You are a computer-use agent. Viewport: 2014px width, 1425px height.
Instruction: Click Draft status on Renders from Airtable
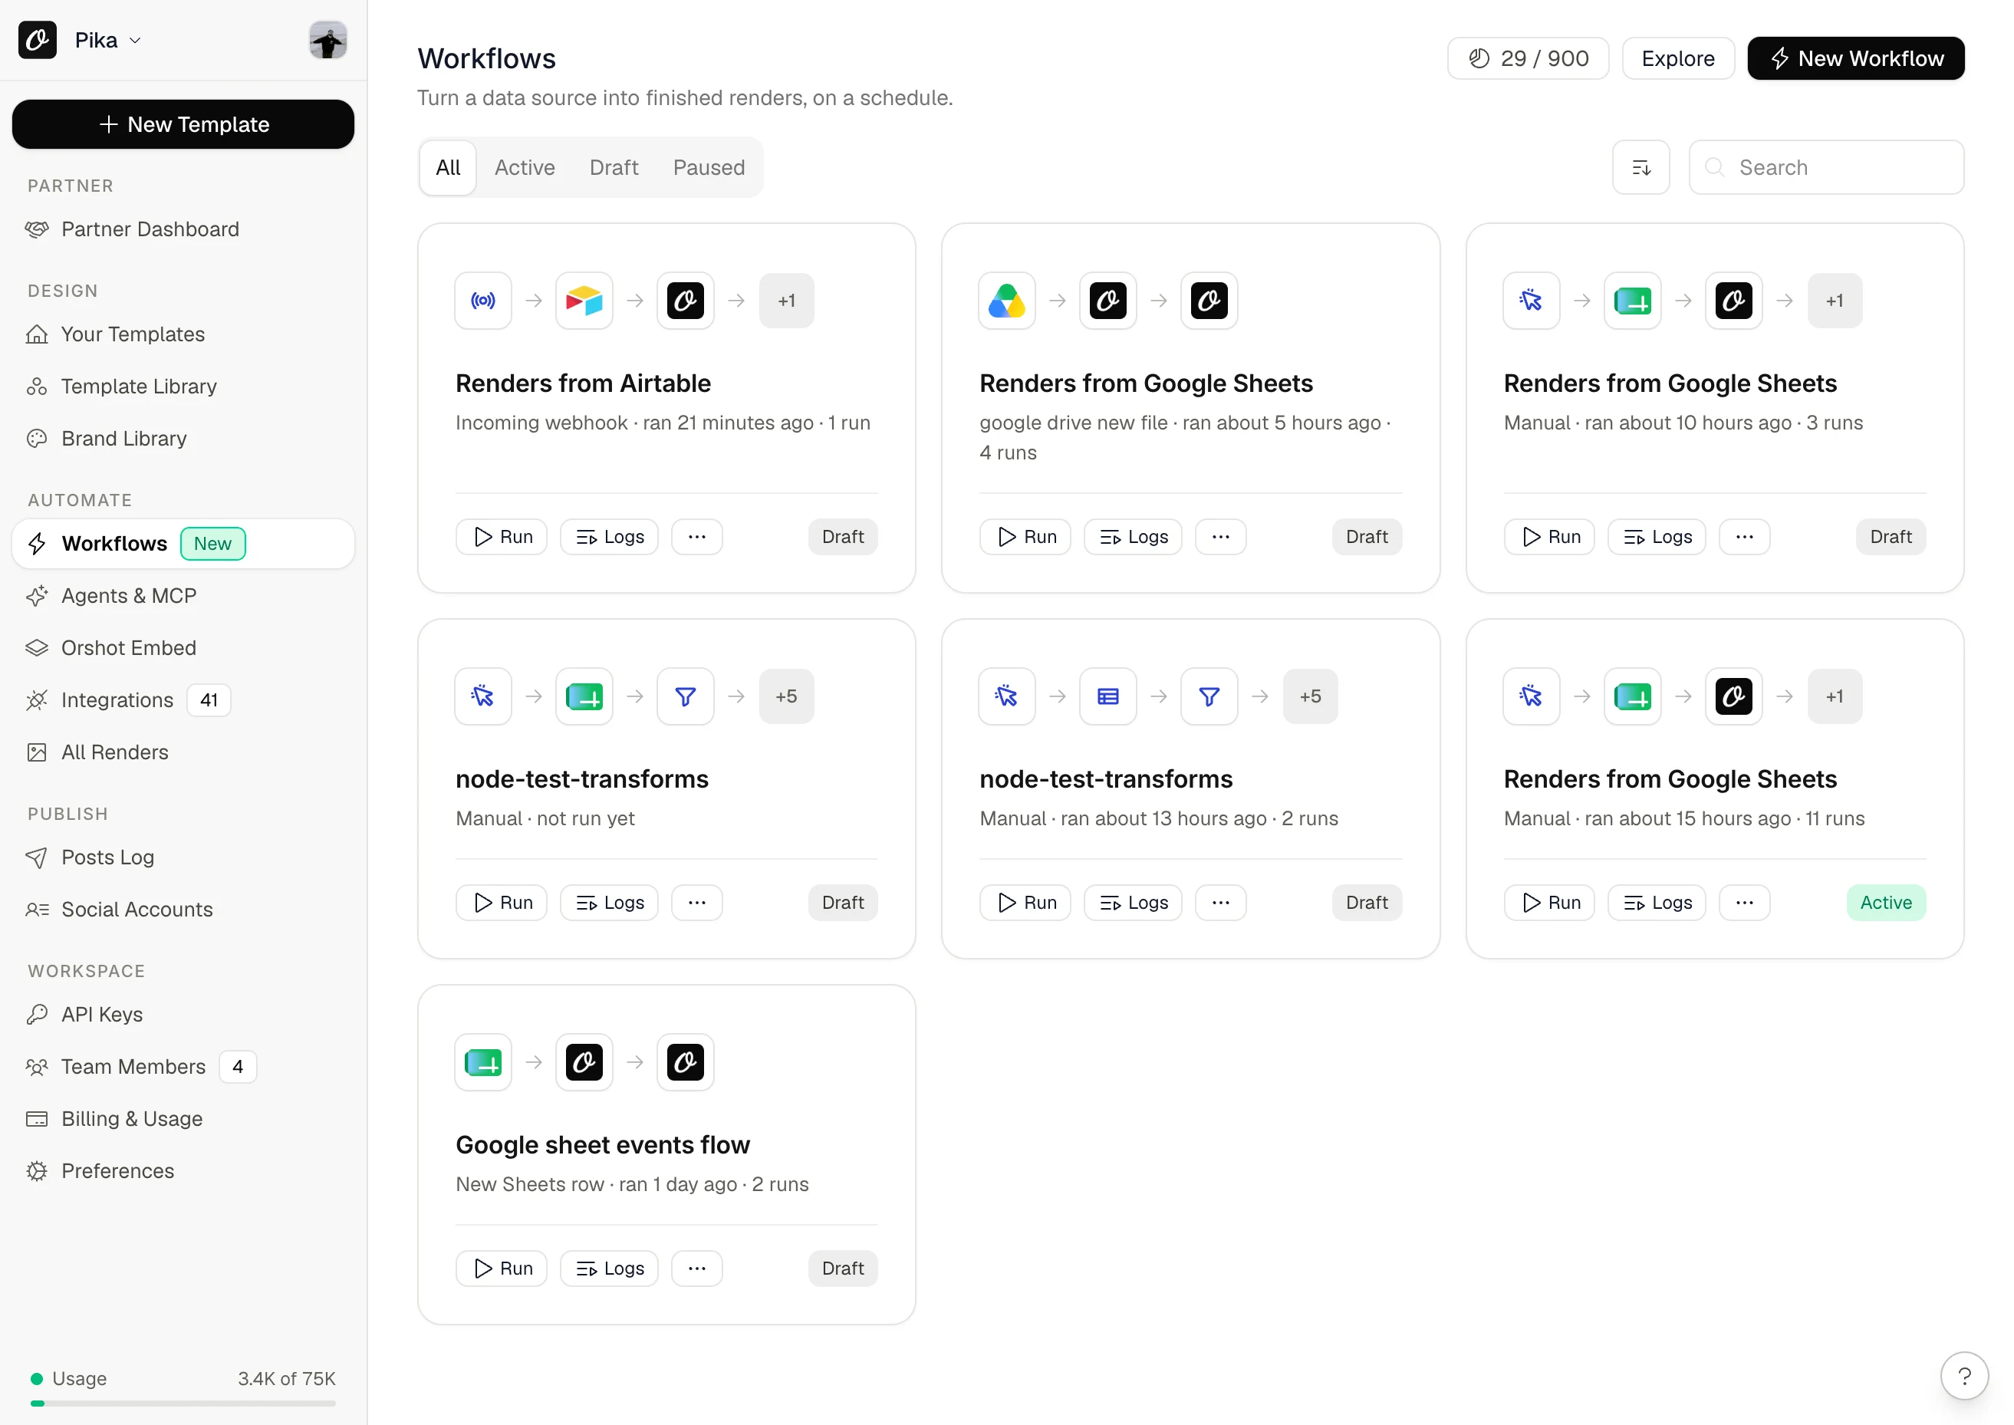(842, 536)
